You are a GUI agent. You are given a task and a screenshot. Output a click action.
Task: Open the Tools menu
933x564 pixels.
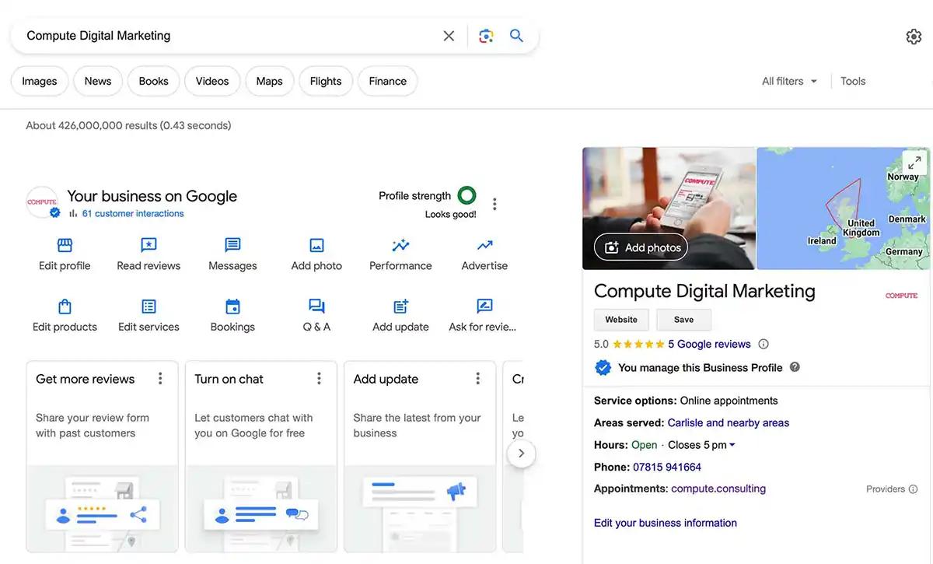(x=853, y=81)
